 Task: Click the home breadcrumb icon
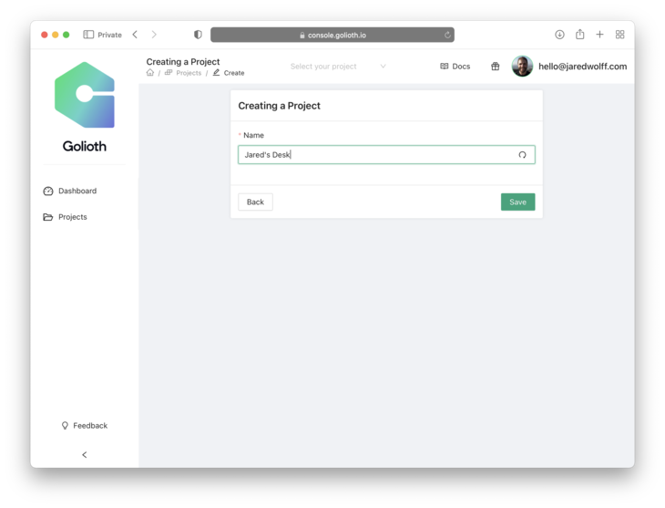pos(150,73)
